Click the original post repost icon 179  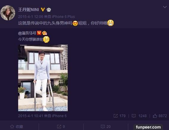(120, 116)
